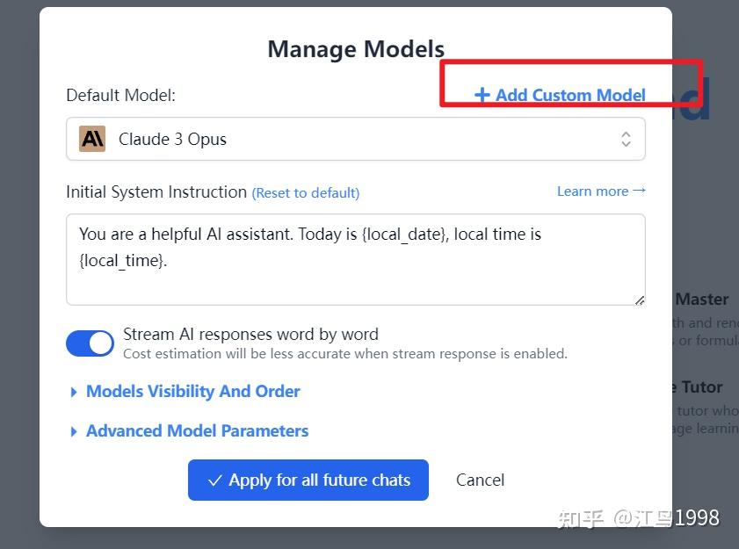Image resolution: width=739 pixels, height=549 pixels.
Task: Click the Add Custom Model link
Action: (569, 95)
